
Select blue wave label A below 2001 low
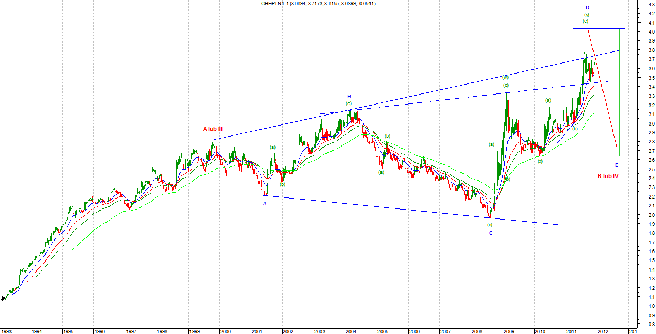265,204
